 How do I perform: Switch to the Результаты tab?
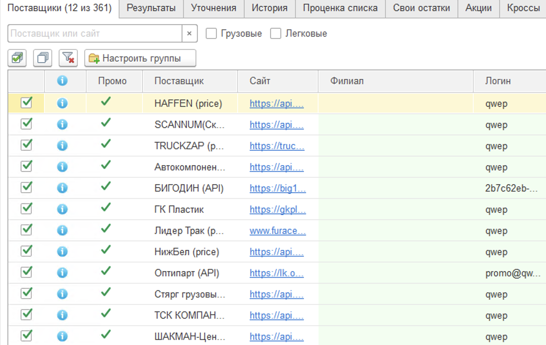pos(151,8)
